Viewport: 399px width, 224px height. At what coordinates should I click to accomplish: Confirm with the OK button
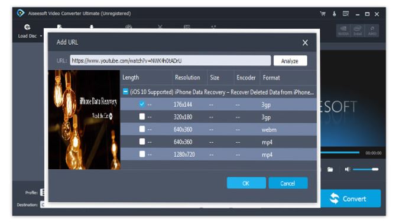(x=246, y=183)
